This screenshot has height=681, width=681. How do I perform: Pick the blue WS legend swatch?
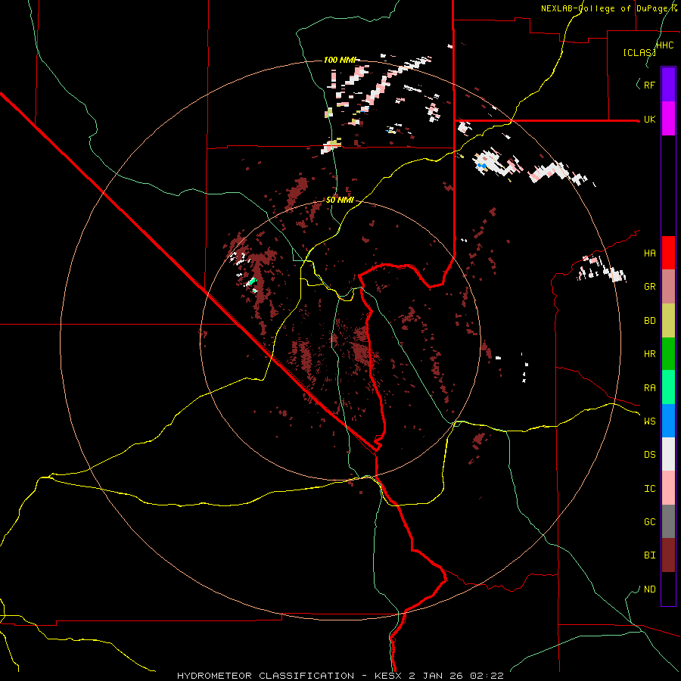668,421
